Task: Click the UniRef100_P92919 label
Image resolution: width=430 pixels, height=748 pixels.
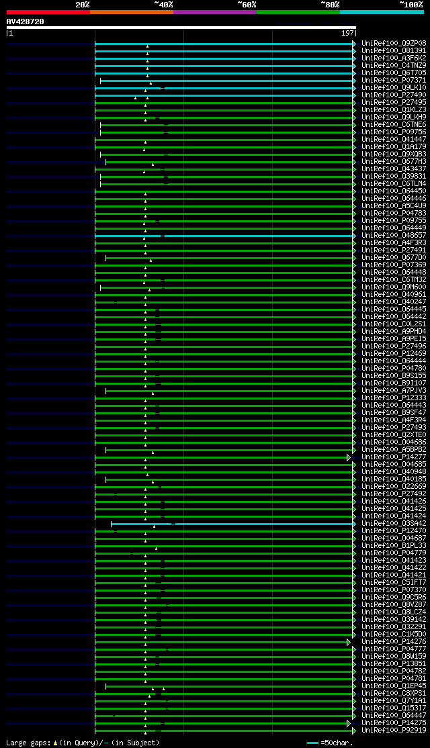Action: [x=394, y=731]
